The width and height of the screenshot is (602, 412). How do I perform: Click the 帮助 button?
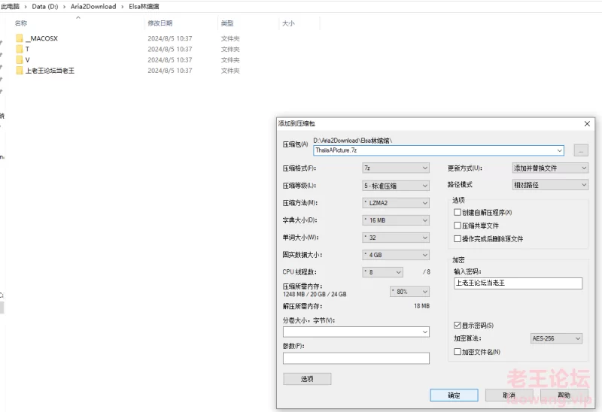point(564,395)
